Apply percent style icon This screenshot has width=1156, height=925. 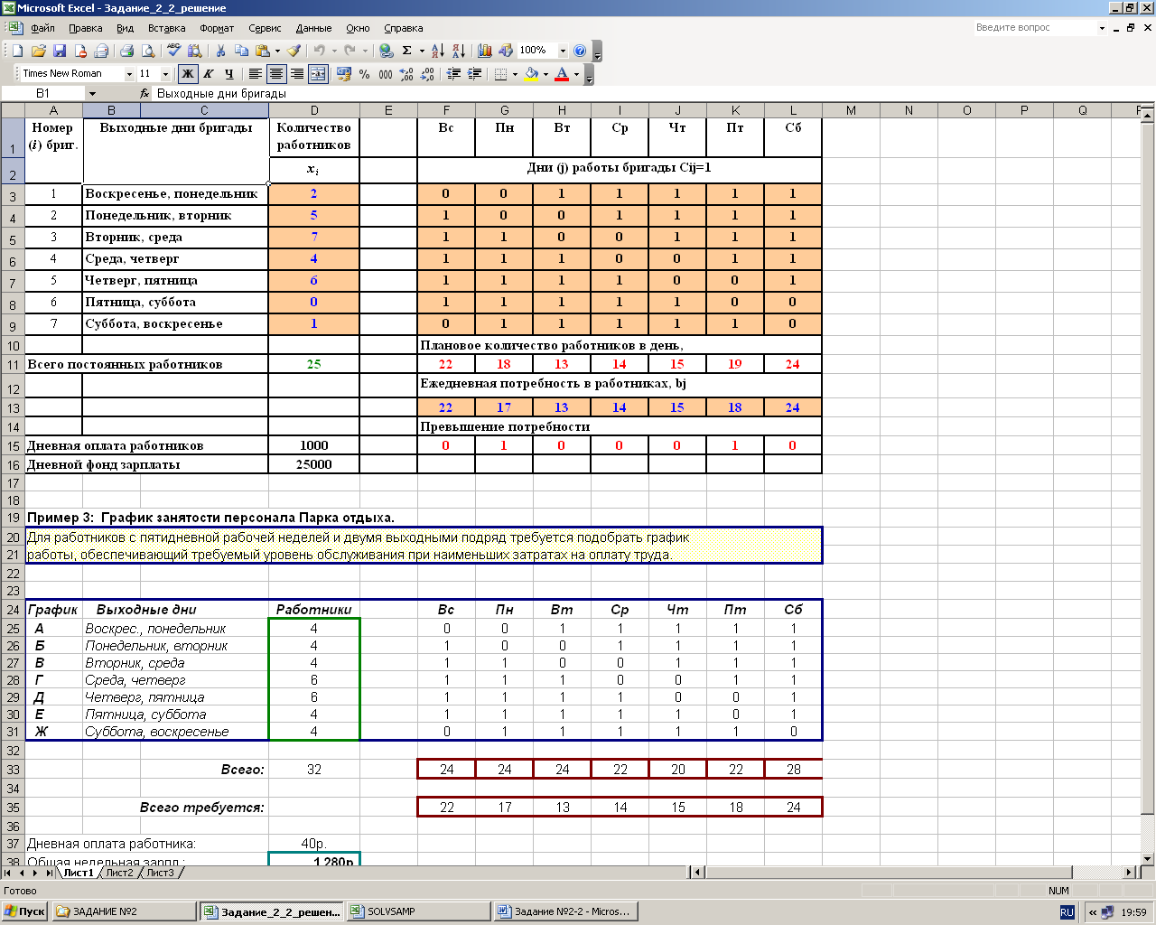365,74
